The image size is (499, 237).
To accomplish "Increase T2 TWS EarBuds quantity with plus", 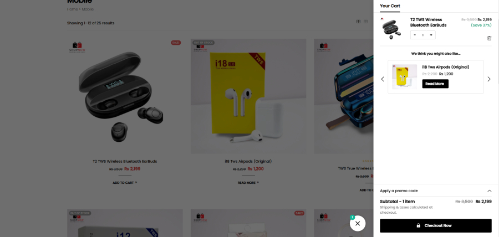I will pos(431,35).
